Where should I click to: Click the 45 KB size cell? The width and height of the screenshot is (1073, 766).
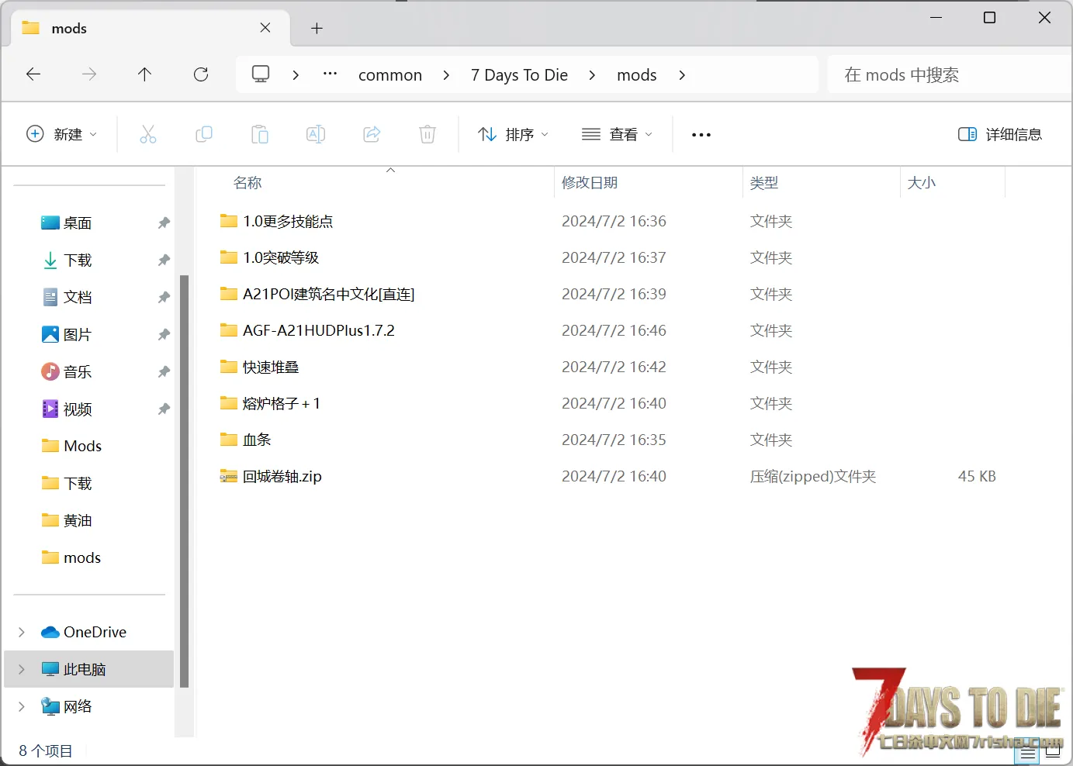click(x=977, y=476)
